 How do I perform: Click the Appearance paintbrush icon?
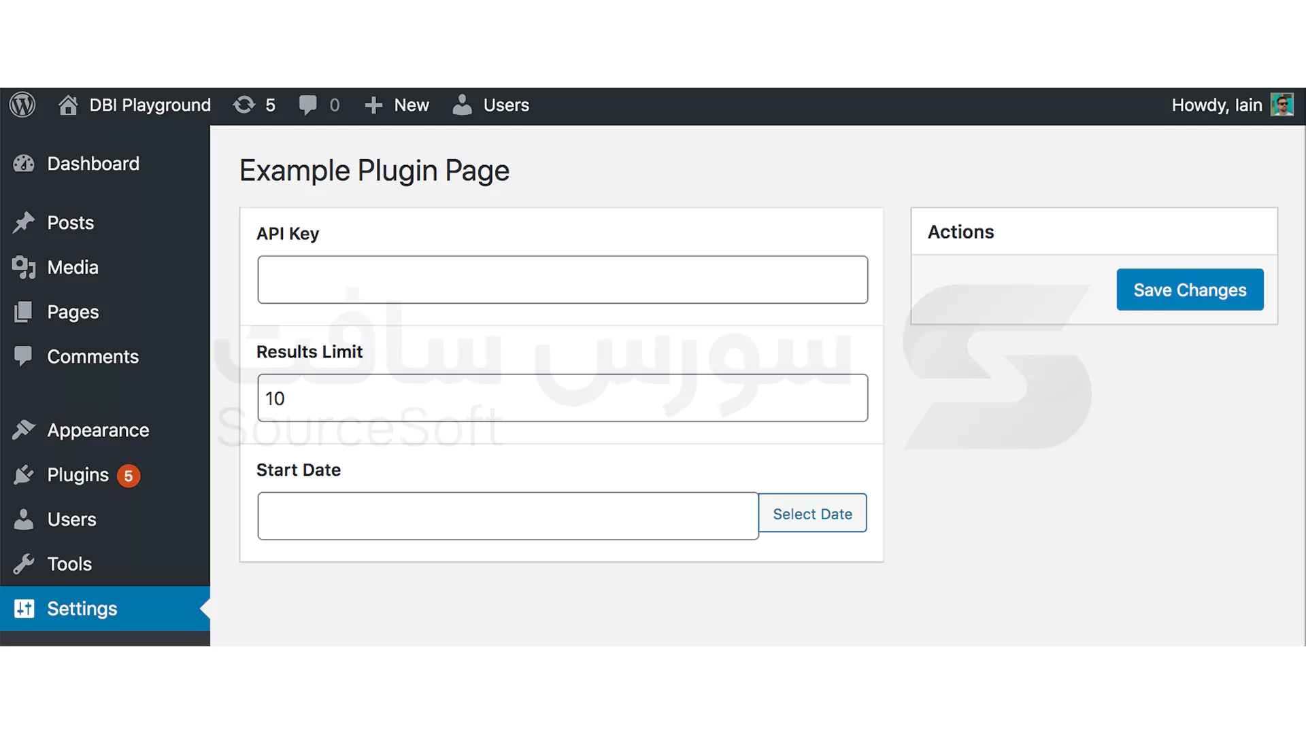(x=24, y=430)
